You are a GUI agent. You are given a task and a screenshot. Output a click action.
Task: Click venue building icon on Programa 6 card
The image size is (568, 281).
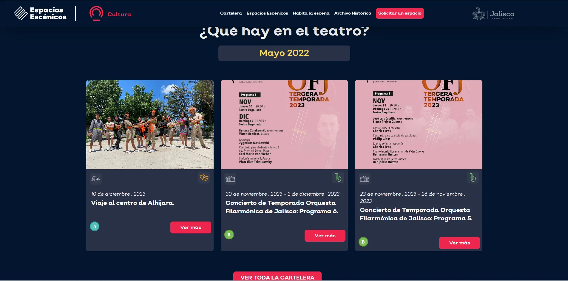click(x=230, y=179)
